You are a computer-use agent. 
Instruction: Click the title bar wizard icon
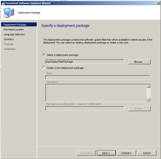(x=3, y=3)
